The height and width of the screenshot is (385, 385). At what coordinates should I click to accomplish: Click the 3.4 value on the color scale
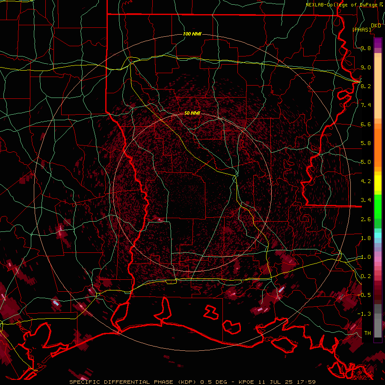[x=366, y=200]
